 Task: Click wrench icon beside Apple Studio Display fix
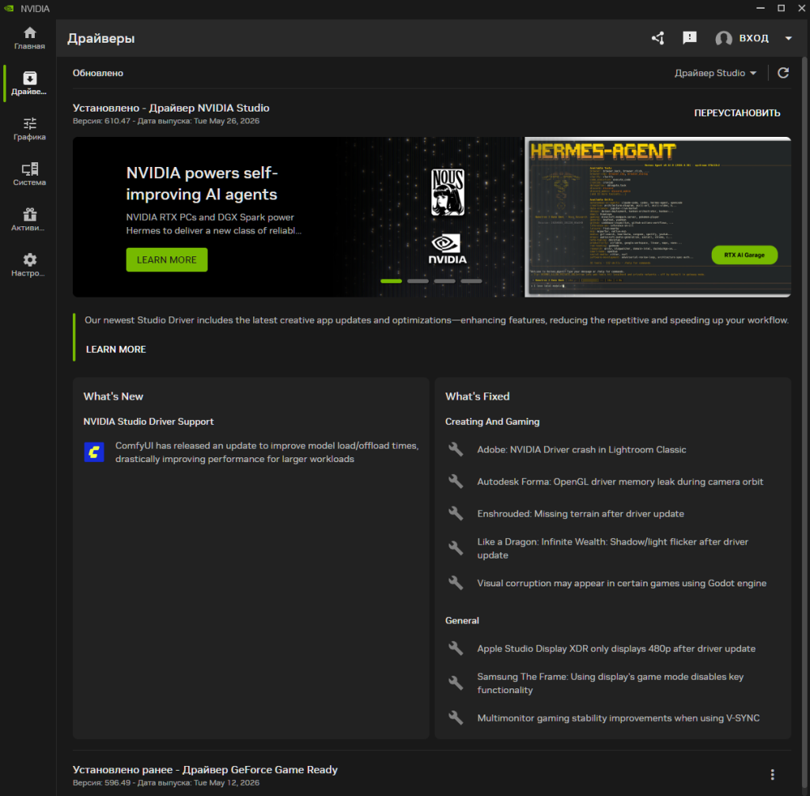coord(456,649)
